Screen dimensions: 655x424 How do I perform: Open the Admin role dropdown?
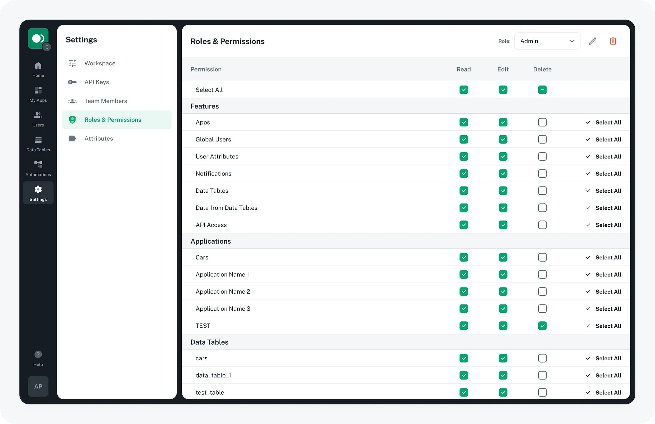547,41
